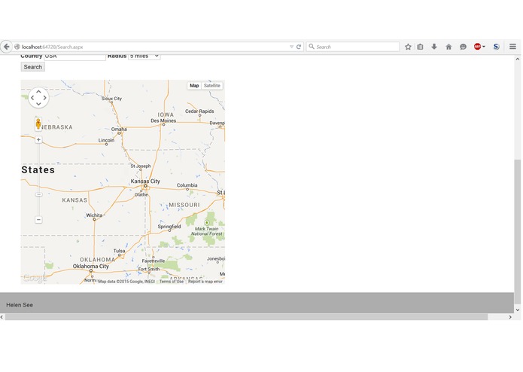Viewport: 523px width, 372px height.
Task: Click Columbia label on map
Action: (187, 185)
